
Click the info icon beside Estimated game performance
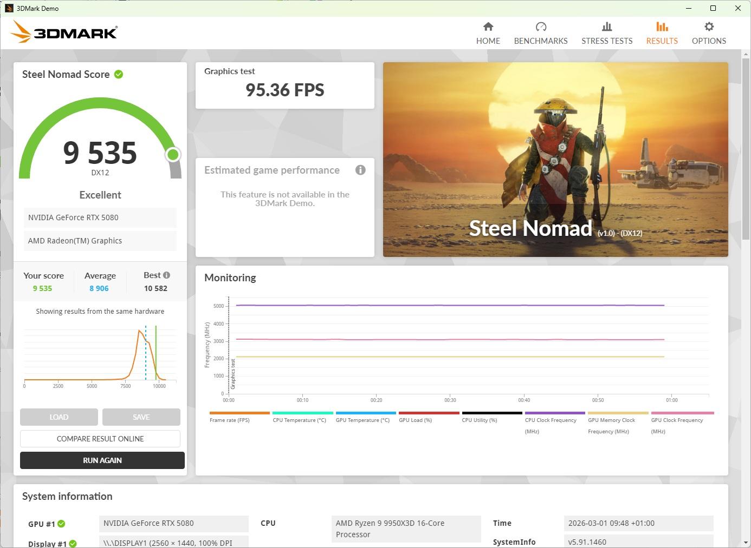click(360, 170)
